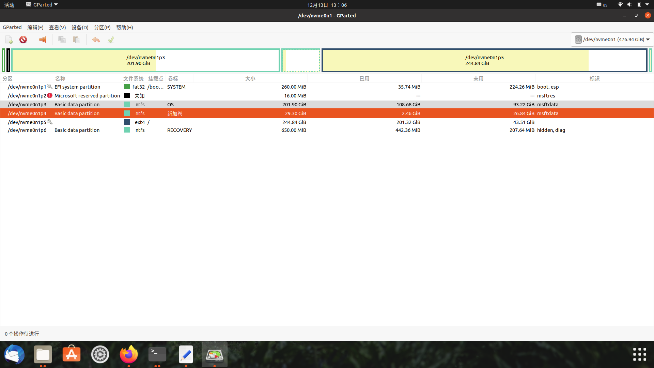Click the lock icon beside /dev/nvme0n1p5
The height and width of the screenshot is (368, 654).
click(50, 122)
